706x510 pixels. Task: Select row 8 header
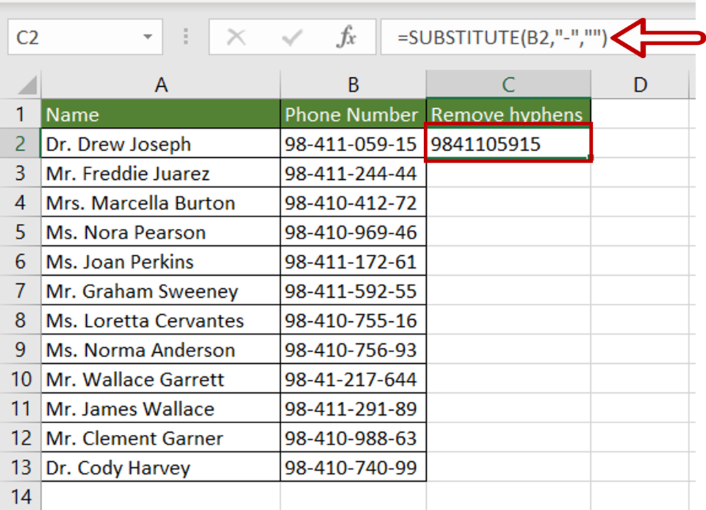pos(20,320)
